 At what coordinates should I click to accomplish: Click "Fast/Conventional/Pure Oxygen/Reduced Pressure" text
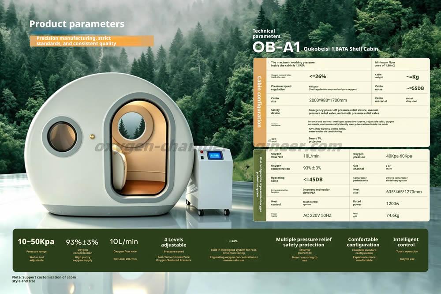coord(173,259)
